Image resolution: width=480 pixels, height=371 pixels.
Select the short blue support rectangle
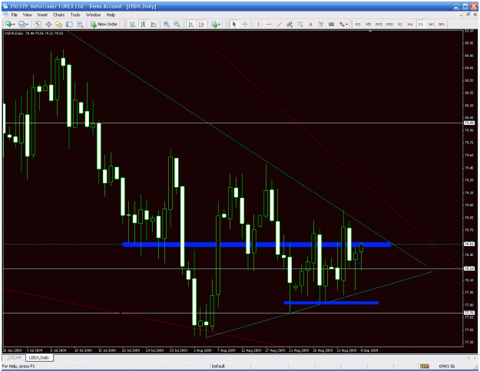[x=331, y=303]
